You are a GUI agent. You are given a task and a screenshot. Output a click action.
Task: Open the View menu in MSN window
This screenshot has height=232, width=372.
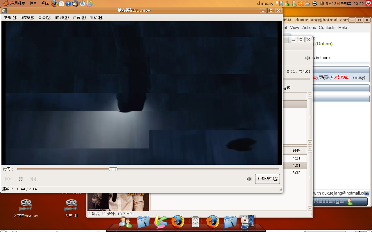[294, 28]
